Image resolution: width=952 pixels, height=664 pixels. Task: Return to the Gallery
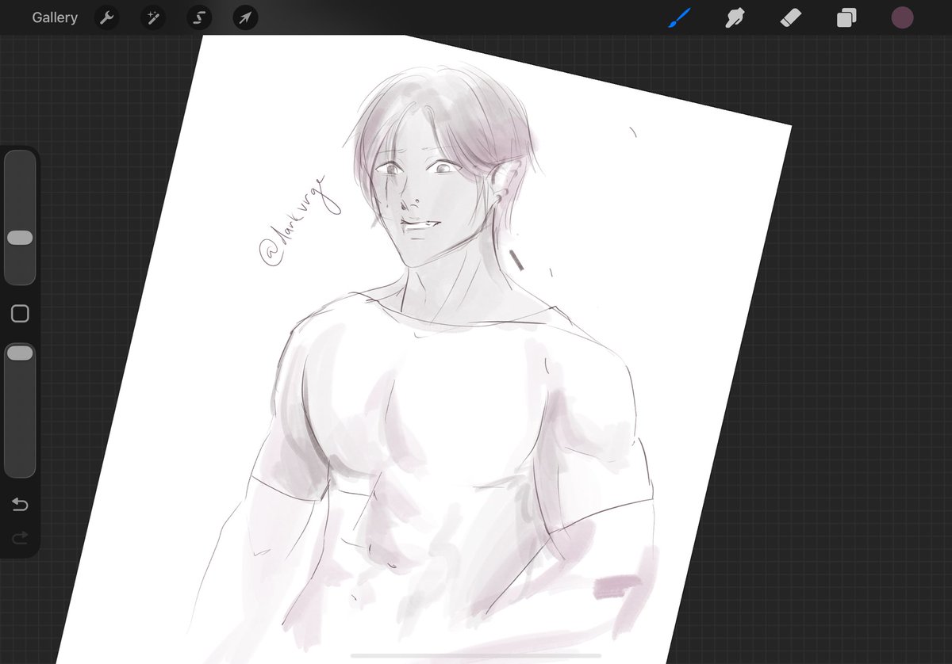point(55,17)
